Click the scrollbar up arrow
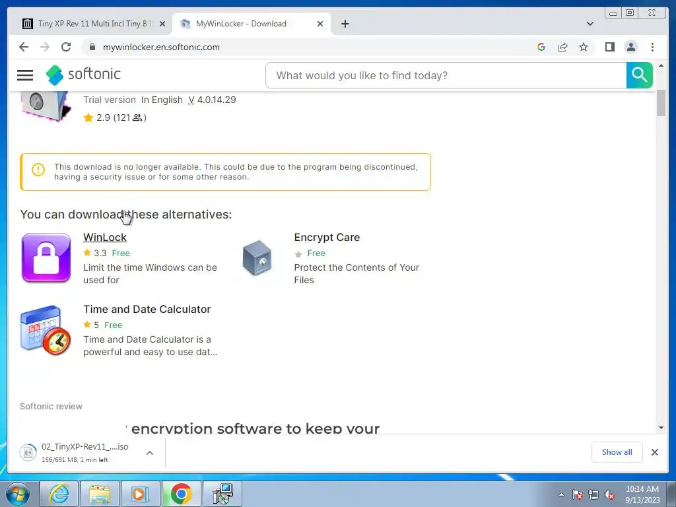Screen dimensions: 676x507 (661, 65)
